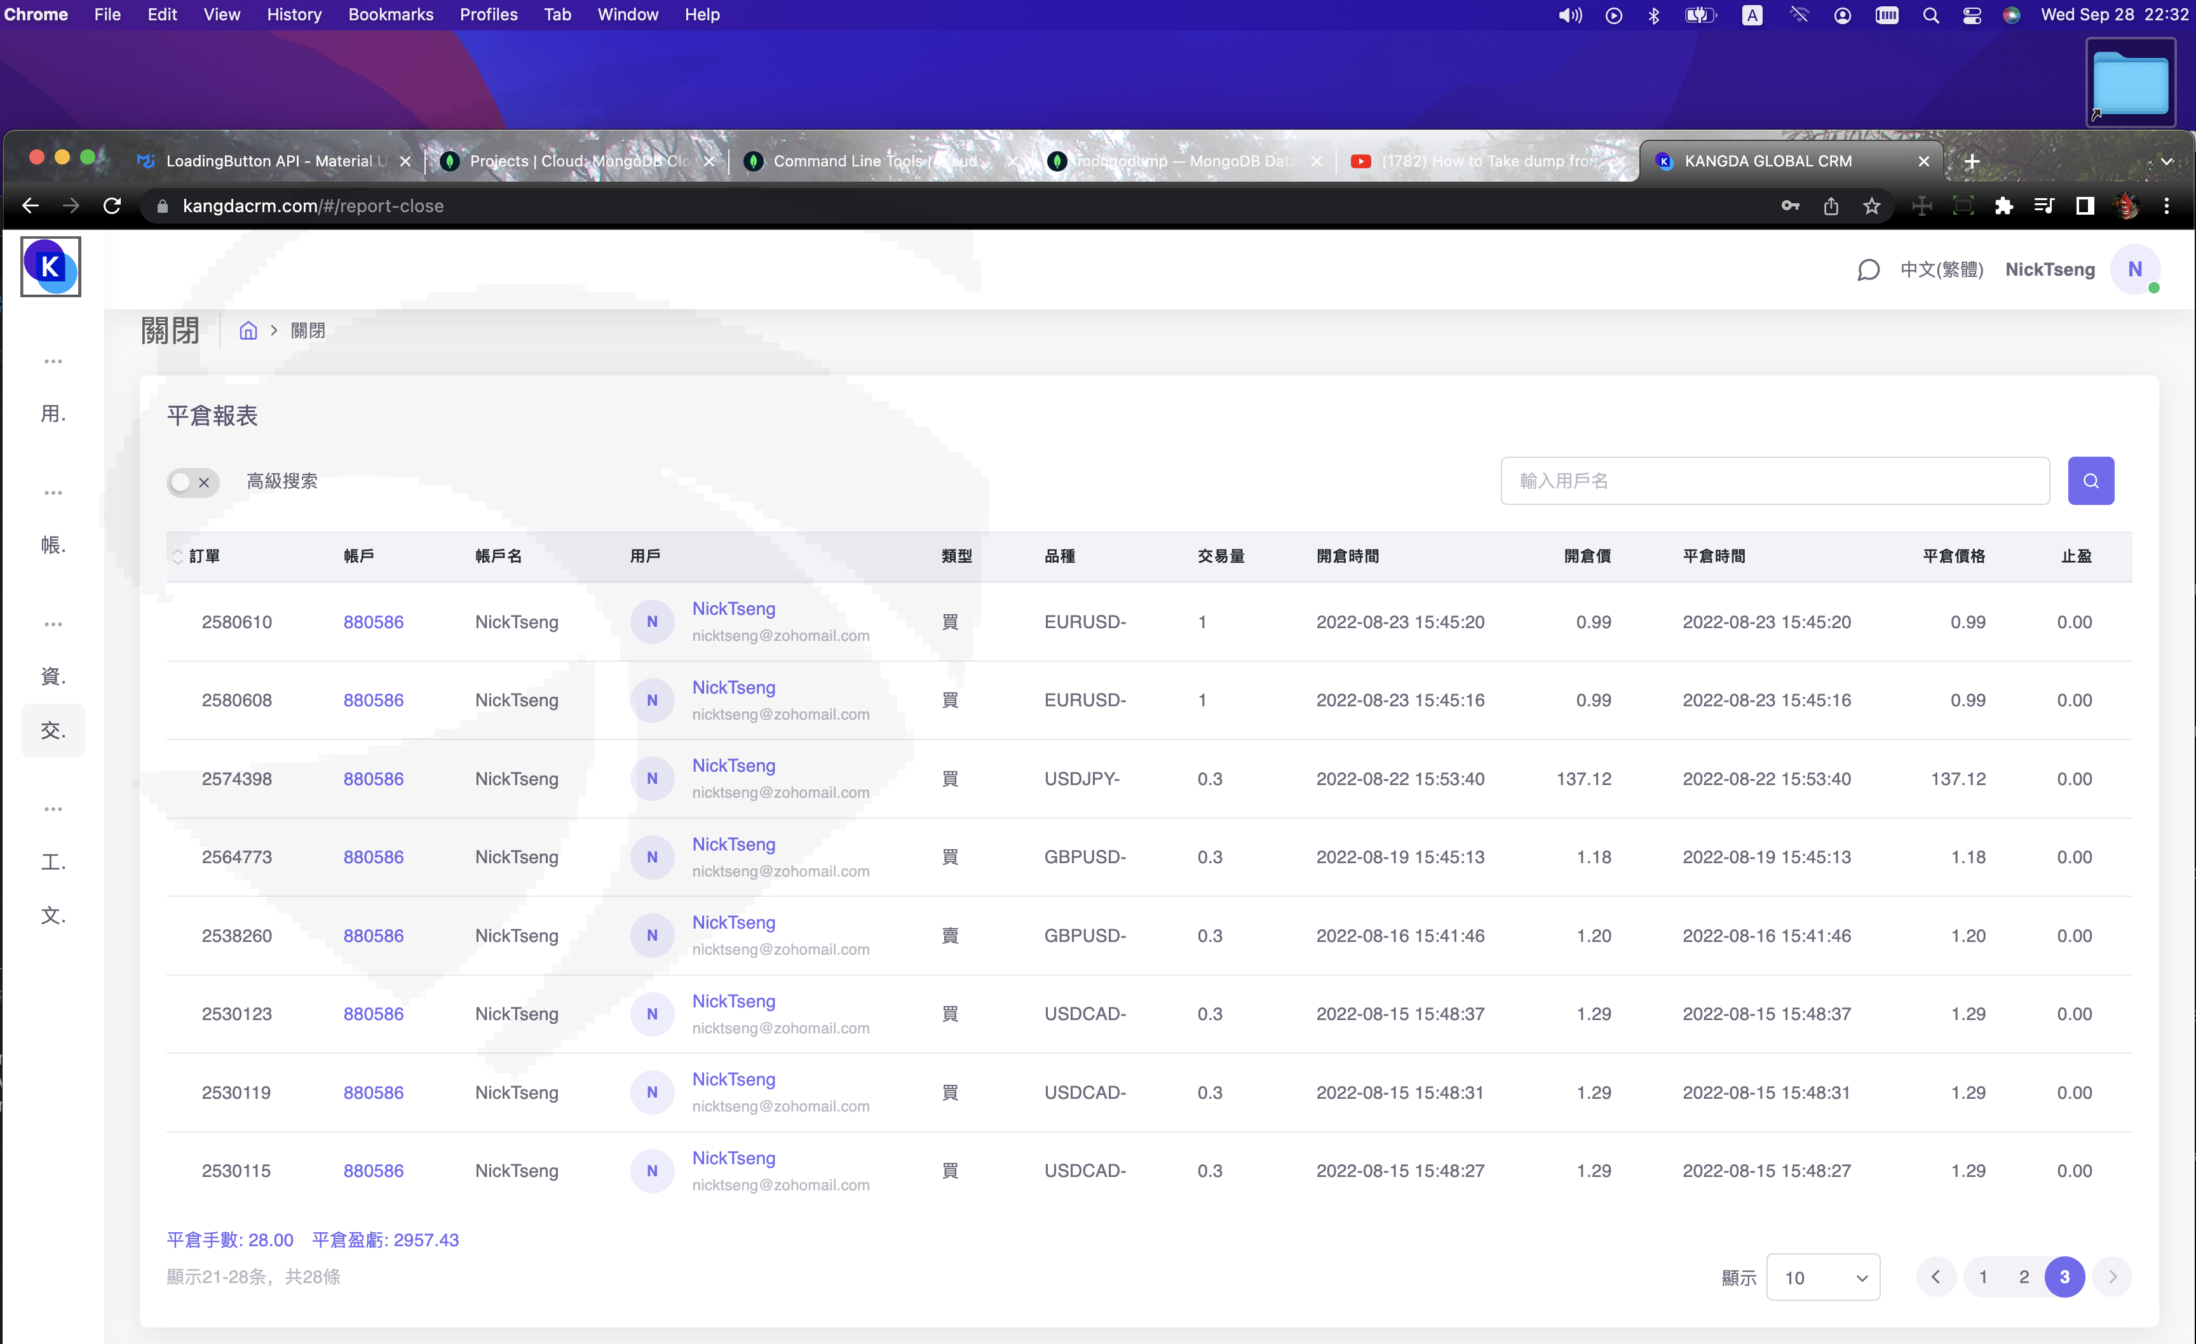Screen dimensions: 2196x1344
Task: Open the chat message icon in header
Action: (x=1868, y=270)
